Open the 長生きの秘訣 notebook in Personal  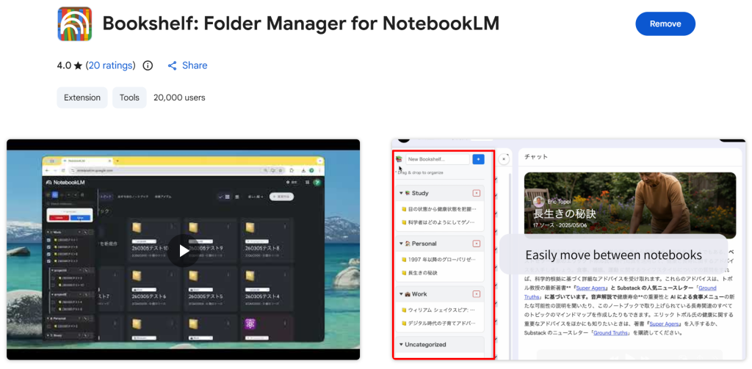(422, 273)
